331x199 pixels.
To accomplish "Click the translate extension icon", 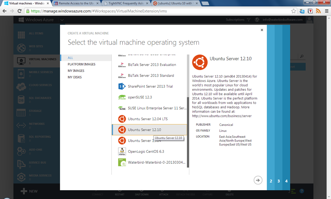I will (302, 11).
